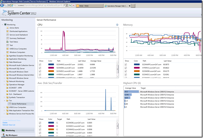Expand the Agentless Exception Monitoring folder
This screenshot has height=138, width=203.
click(4, 56)
